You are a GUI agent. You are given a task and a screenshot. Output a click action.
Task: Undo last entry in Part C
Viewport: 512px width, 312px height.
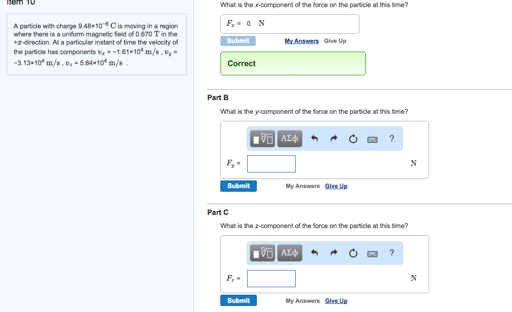[314, 253]
